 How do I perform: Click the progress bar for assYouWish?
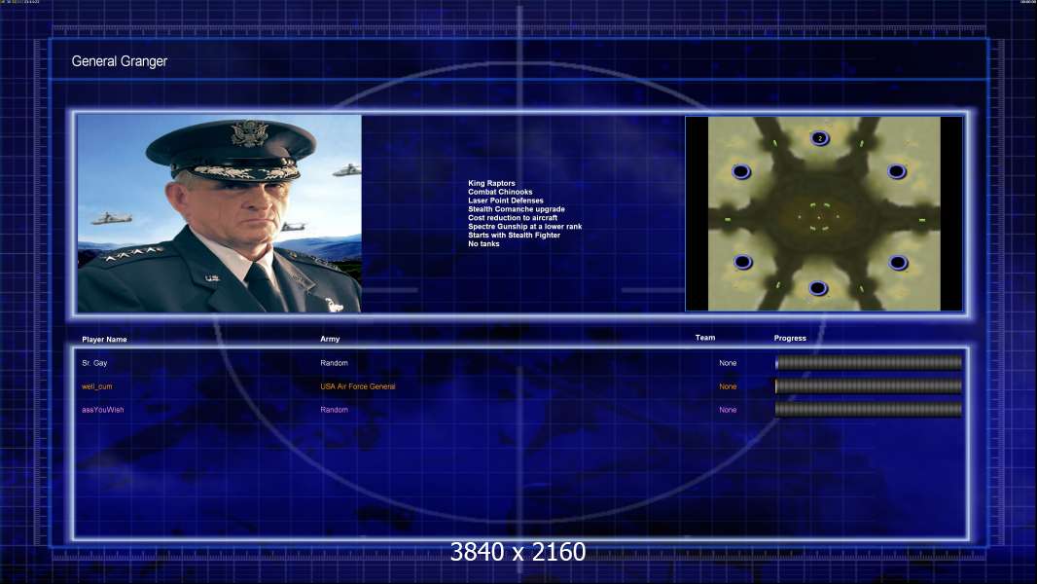pyautogui.click(x=869, y=410)
